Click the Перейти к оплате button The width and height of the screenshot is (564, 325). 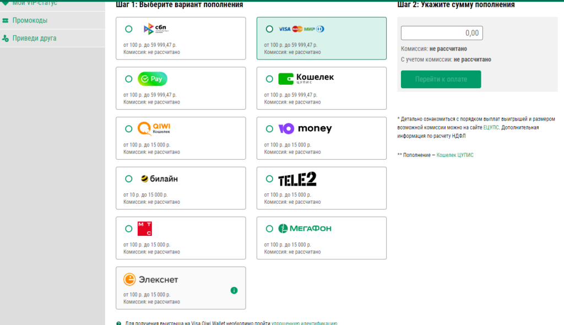tap(441, 79)
